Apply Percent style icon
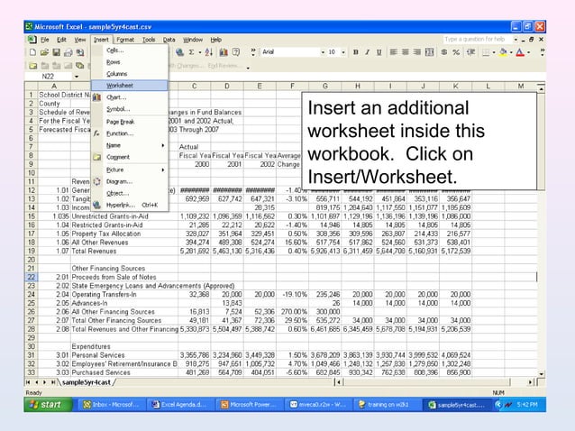The height and width of the screenshot is (431, 575). pyautogui.click(x=456, y=52)
